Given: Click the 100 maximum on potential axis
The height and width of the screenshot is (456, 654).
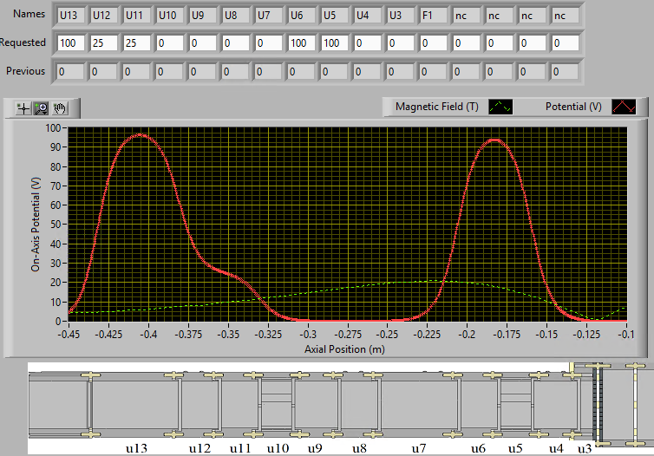Looking at the screenshot, I should coord(53,127).
